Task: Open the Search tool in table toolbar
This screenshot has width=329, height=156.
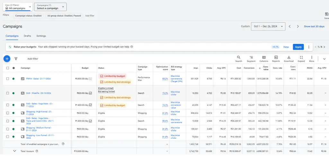Action: tap(239, 59)
